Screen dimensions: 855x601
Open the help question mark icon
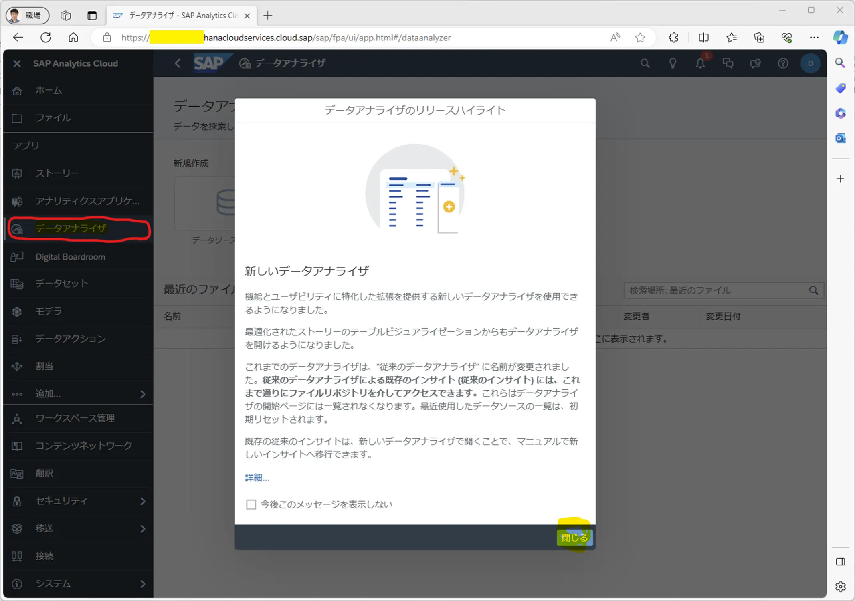click(x=783, y=63)
